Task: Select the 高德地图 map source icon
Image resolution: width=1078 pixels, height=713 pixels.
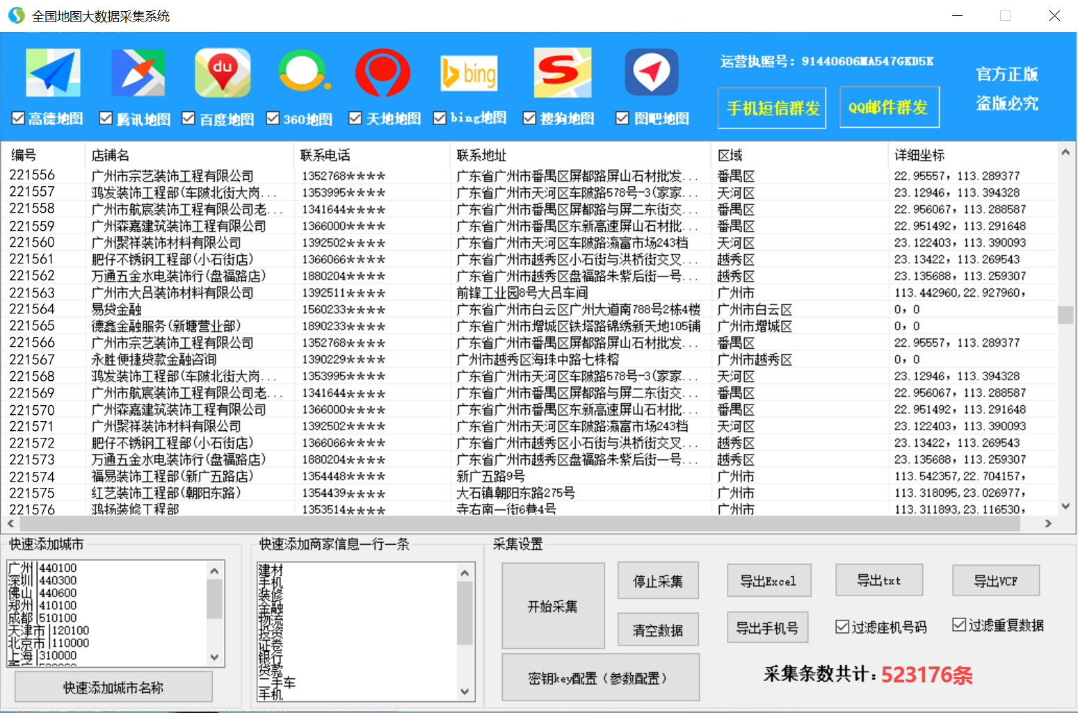Action: [x=53, y=72]
